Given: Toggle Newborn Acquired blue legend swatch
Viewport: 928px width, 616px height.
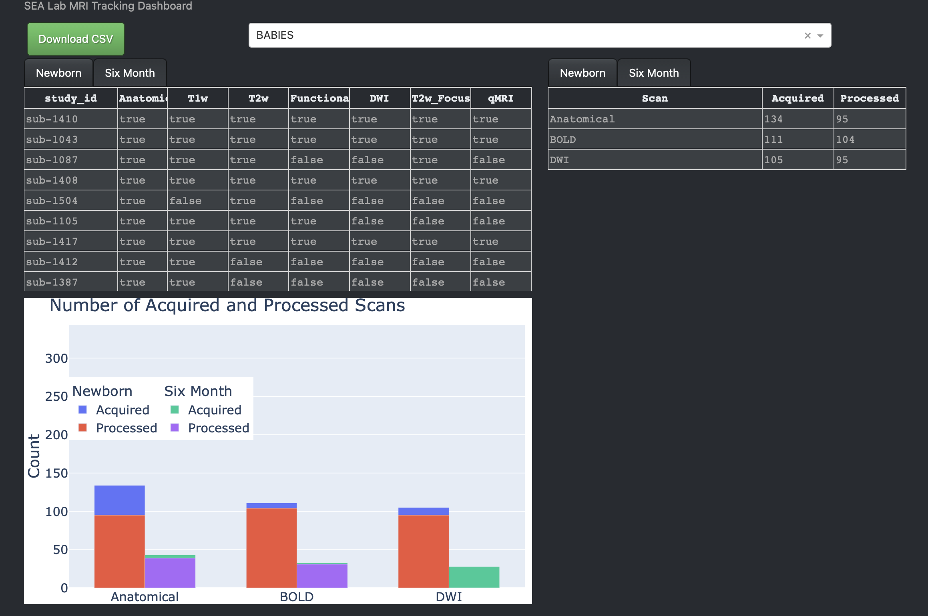Looking at the screenshot, I should click(x=83, y=410).
